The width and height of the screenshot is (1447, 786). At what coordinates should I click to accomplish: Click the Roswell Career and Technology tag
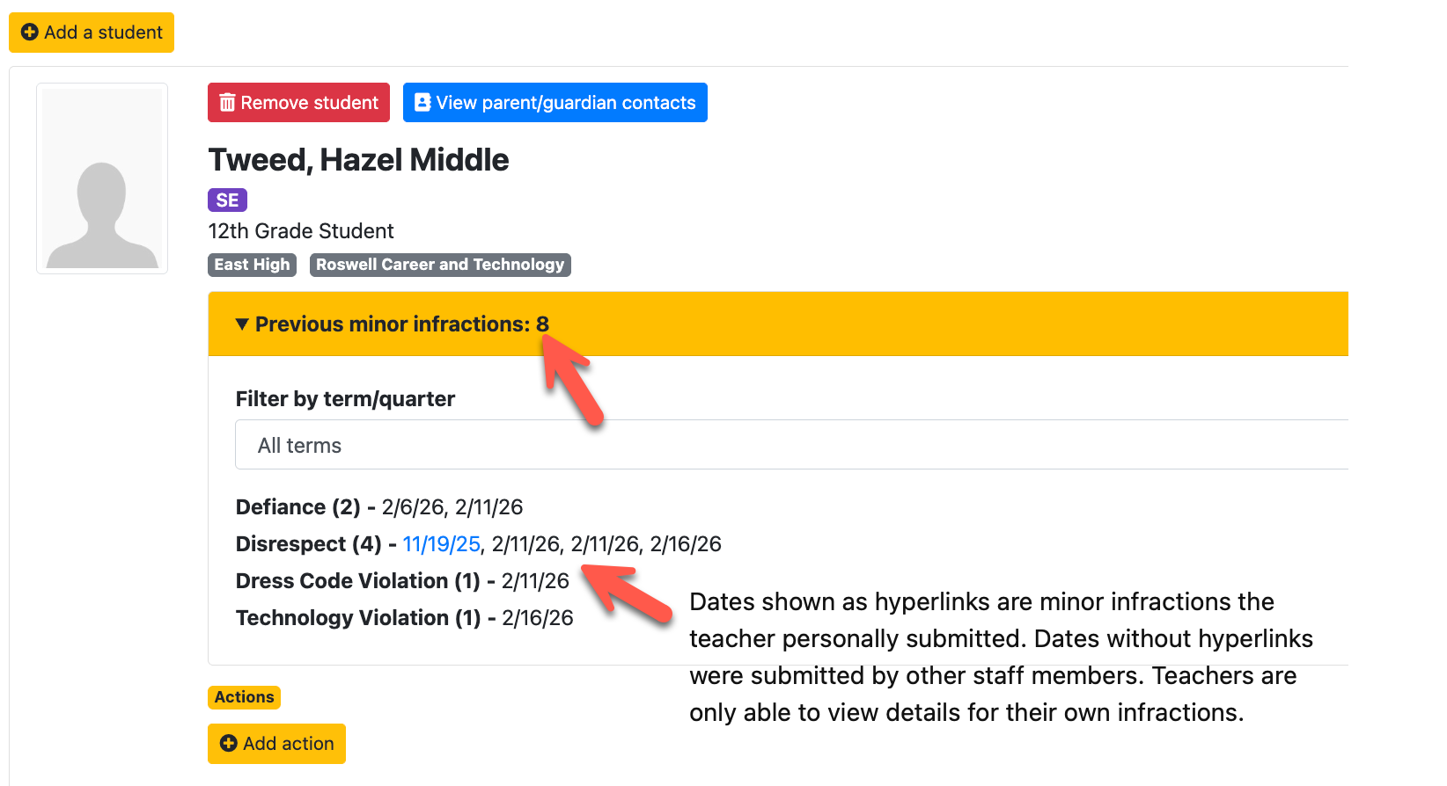(x=440, y=265)
